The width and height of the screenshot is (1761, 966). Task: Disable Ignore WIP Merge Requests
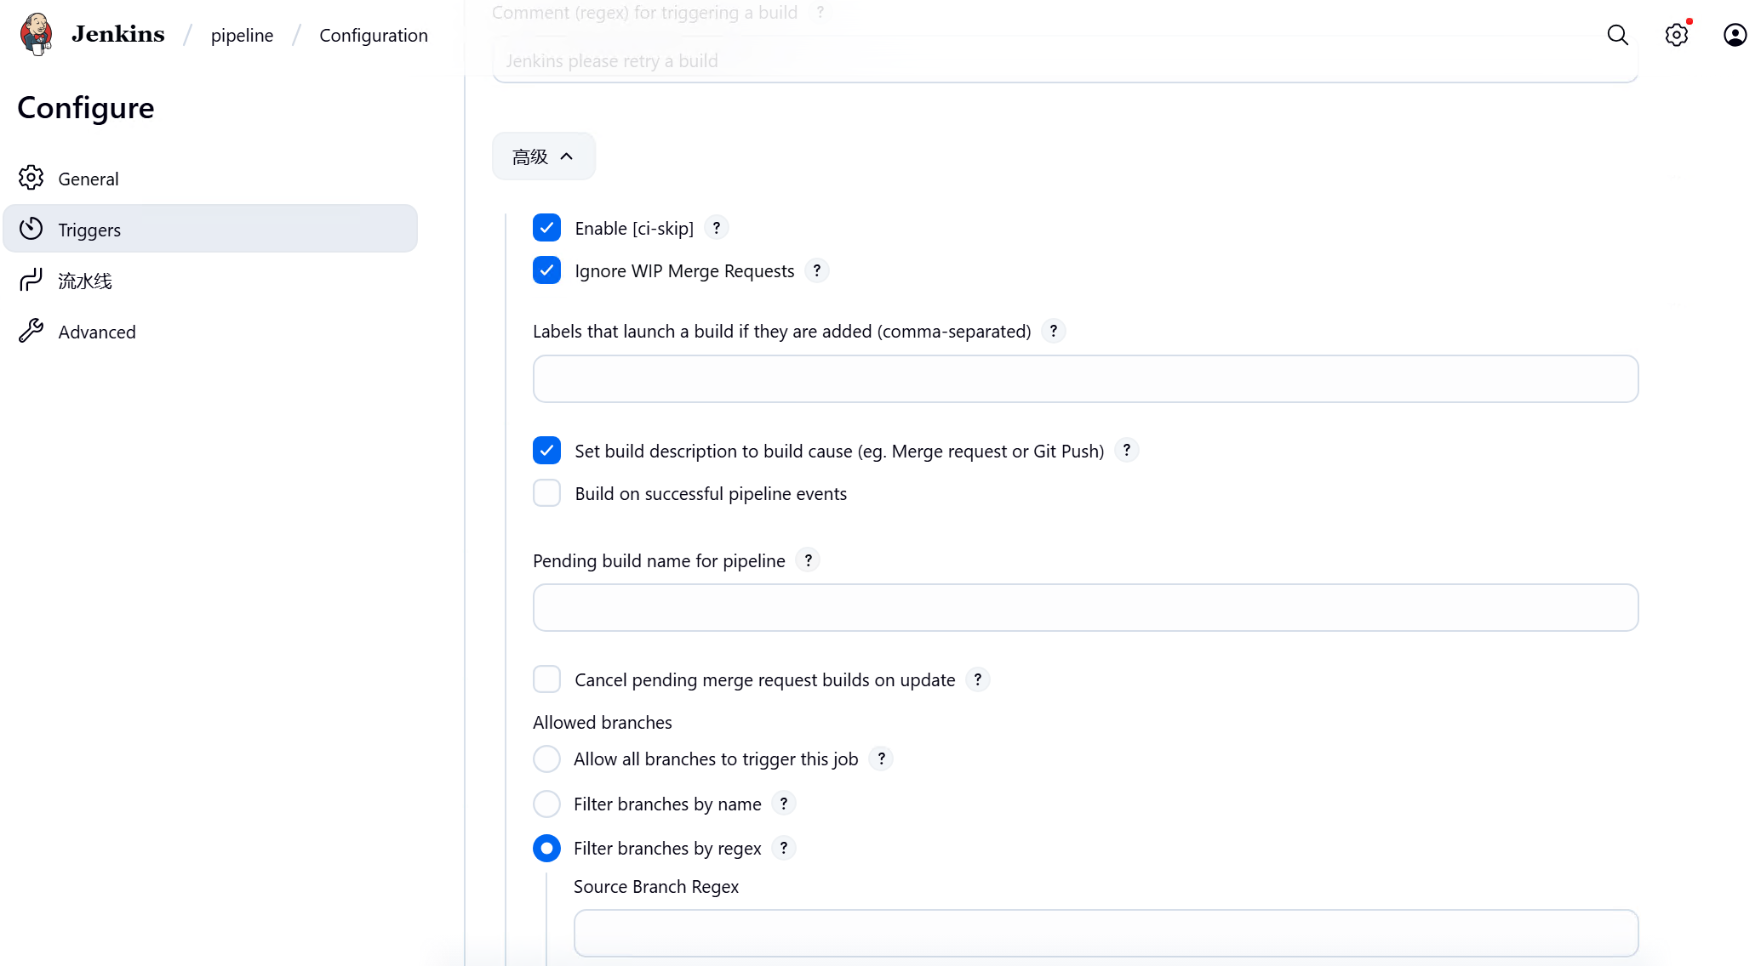tap(546, 270)
